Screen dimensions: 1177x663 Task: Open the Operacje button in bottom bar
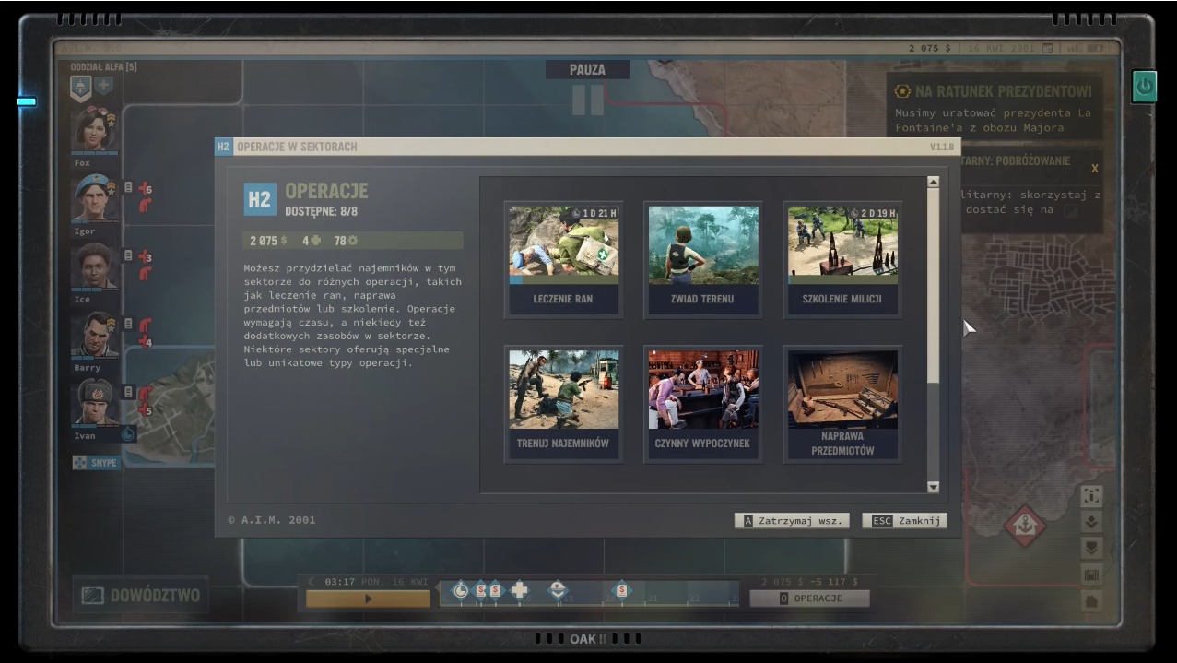click(809, 598)
